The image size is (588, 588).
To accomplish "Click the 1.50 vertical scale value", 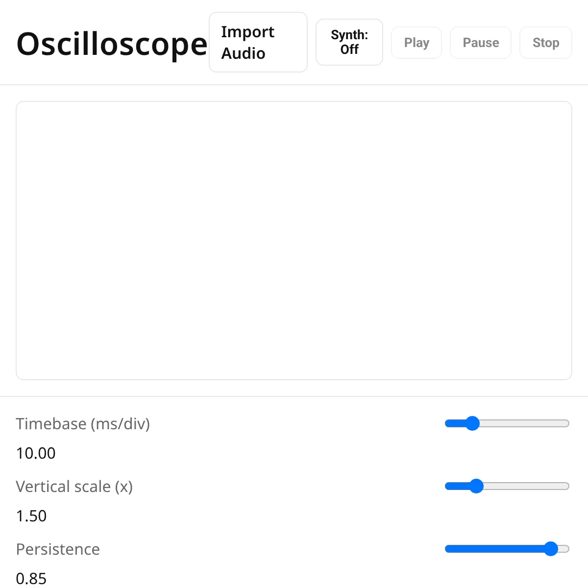I will pos(31,516).
